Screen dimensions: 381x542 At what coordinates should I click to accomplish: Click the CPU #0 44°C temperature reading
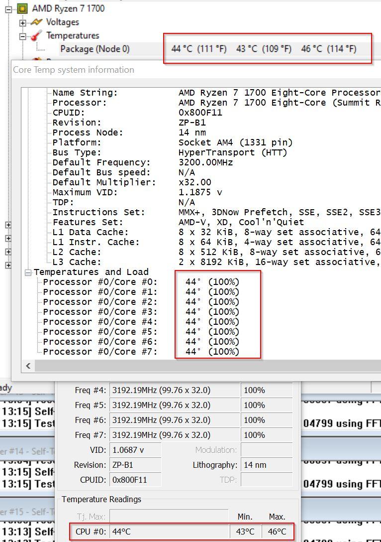coord(169,532)
